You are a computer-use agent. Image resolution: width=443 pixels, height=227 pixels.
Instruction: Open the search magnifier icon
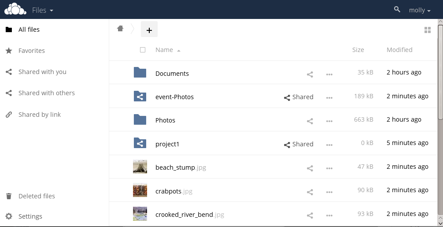coord(397,9)
